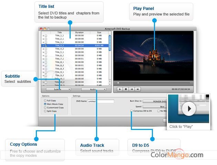Click the Play button in player controls

[120, 89]
